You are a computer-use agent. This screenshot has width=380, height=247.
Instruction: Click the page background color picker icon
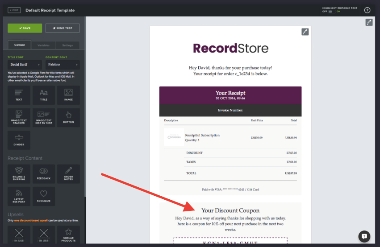coord(369,22)
